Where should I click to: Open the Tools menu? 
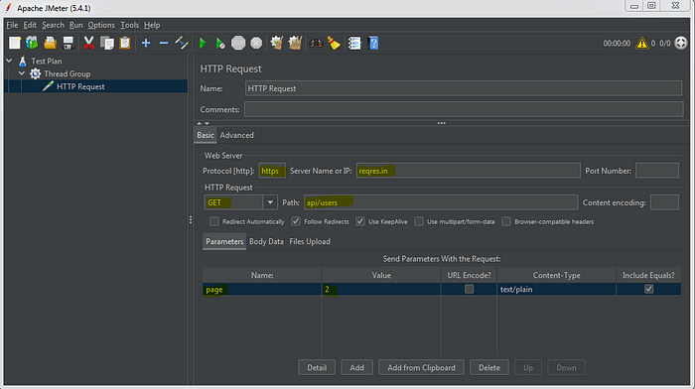tap(129, 25)
